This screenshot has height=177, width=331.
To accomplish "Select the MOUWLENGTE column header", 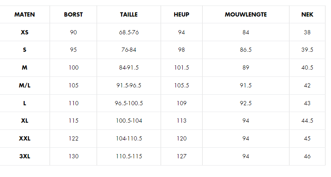I will [x=246, y=14].
